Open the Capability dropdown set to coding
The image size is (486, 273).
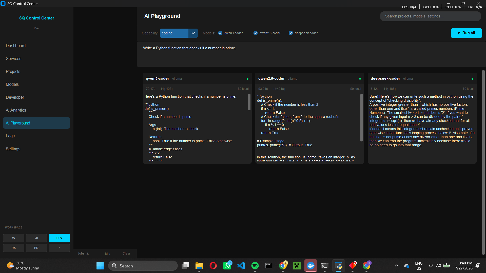(x=179, y=33)
